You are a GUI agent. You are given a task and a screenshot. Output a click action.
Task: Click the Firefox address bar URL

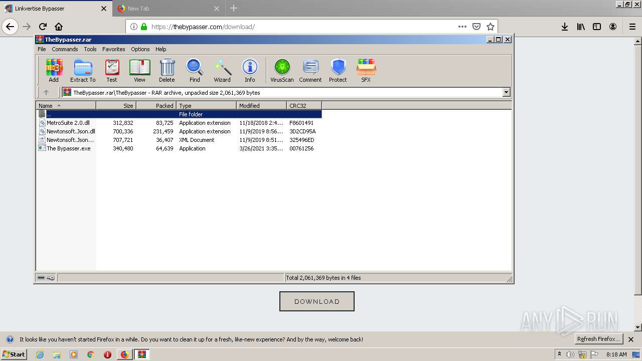[x=203, y=27]
